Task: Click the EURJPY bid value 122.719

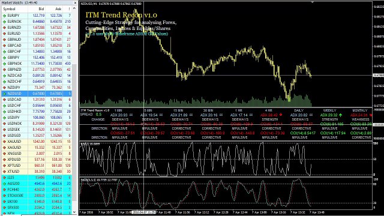Action: click(x=38, y=16)
